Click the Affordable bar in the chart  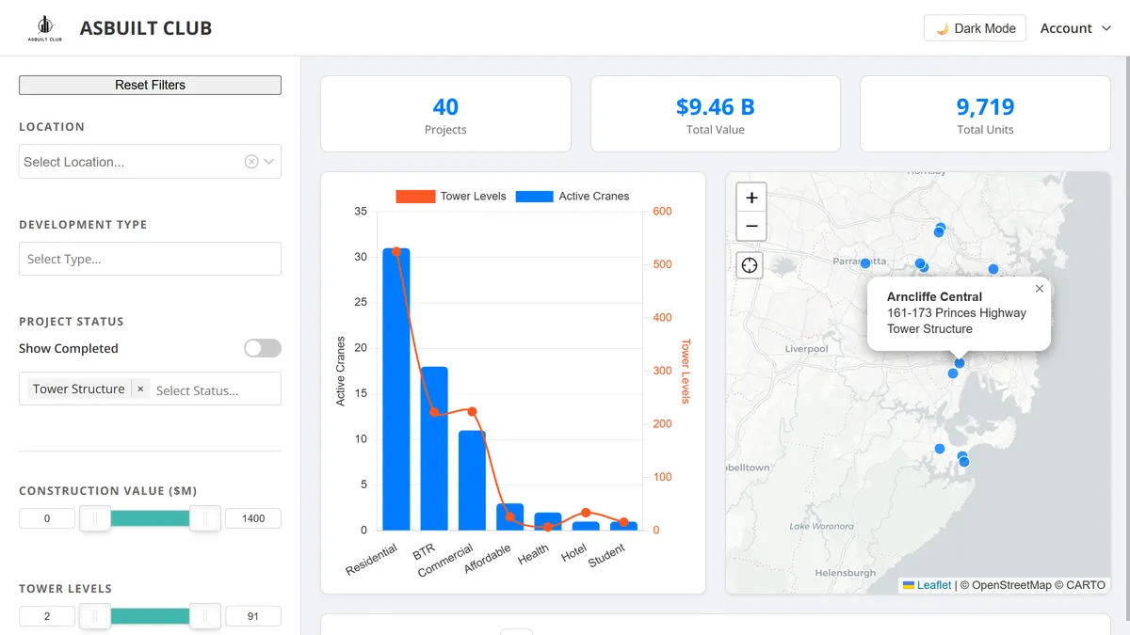point(510,517)
